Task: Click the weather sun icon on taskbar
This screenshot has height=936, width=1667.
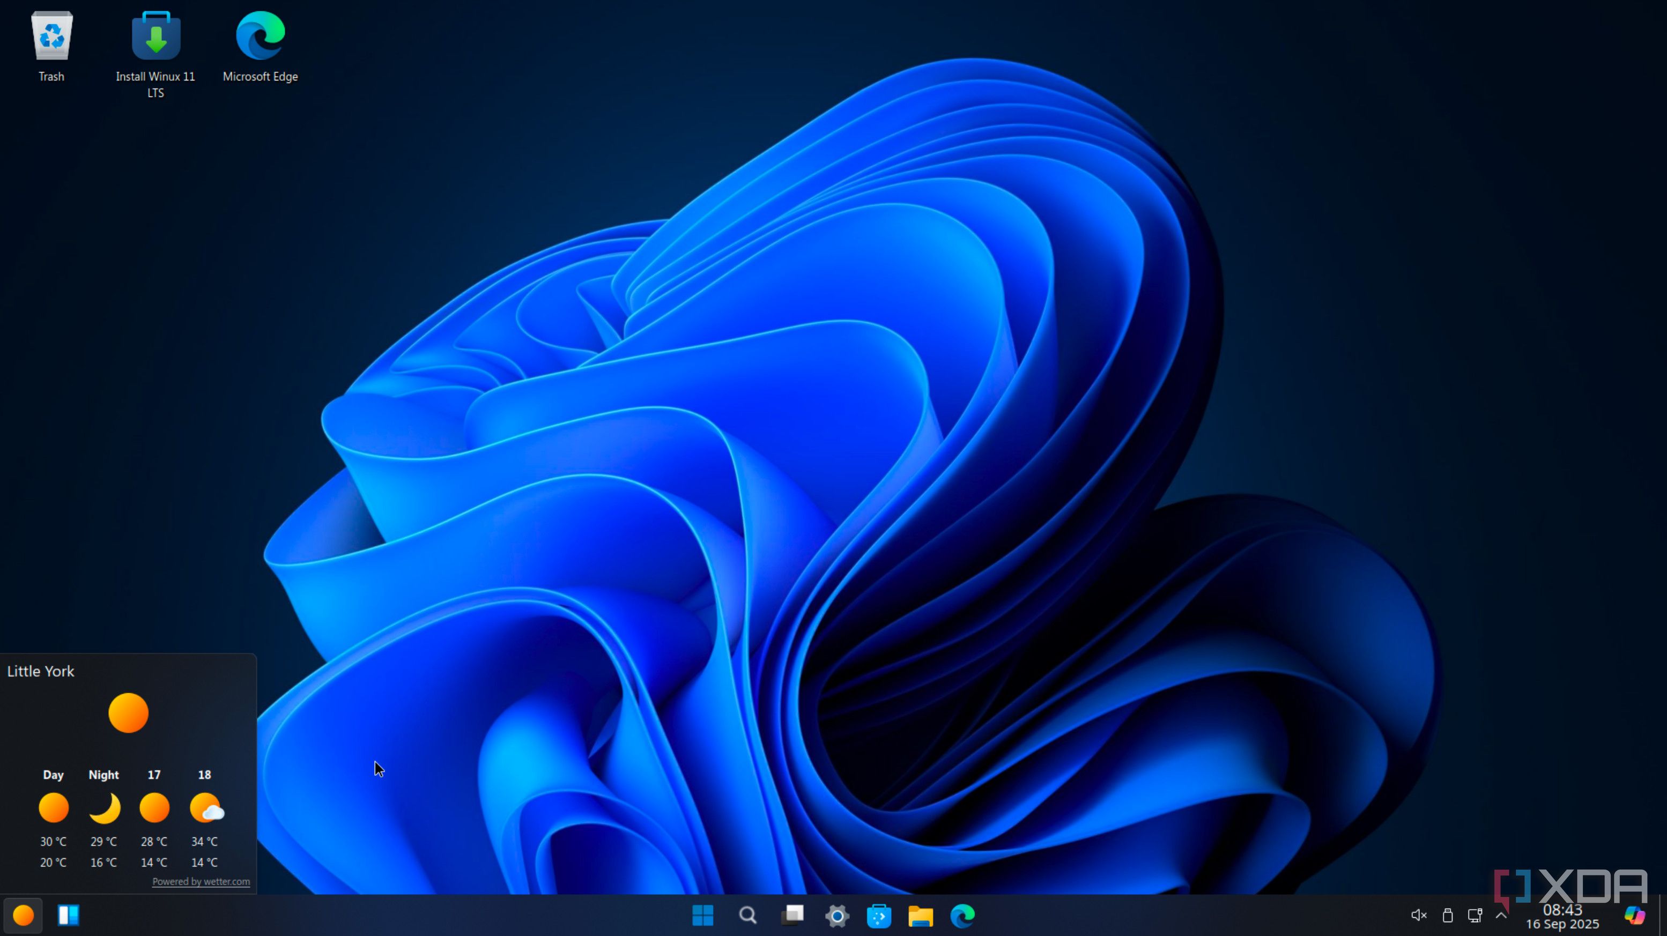Action: (23, 915)
